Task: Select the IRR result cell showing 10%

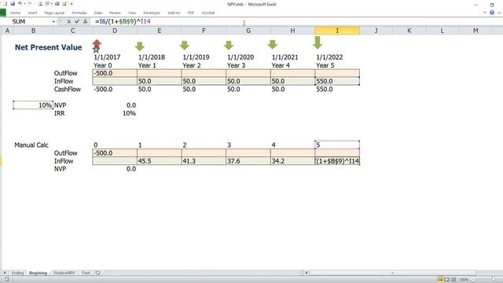Action: pyautogui.click(x=115, y=113)
